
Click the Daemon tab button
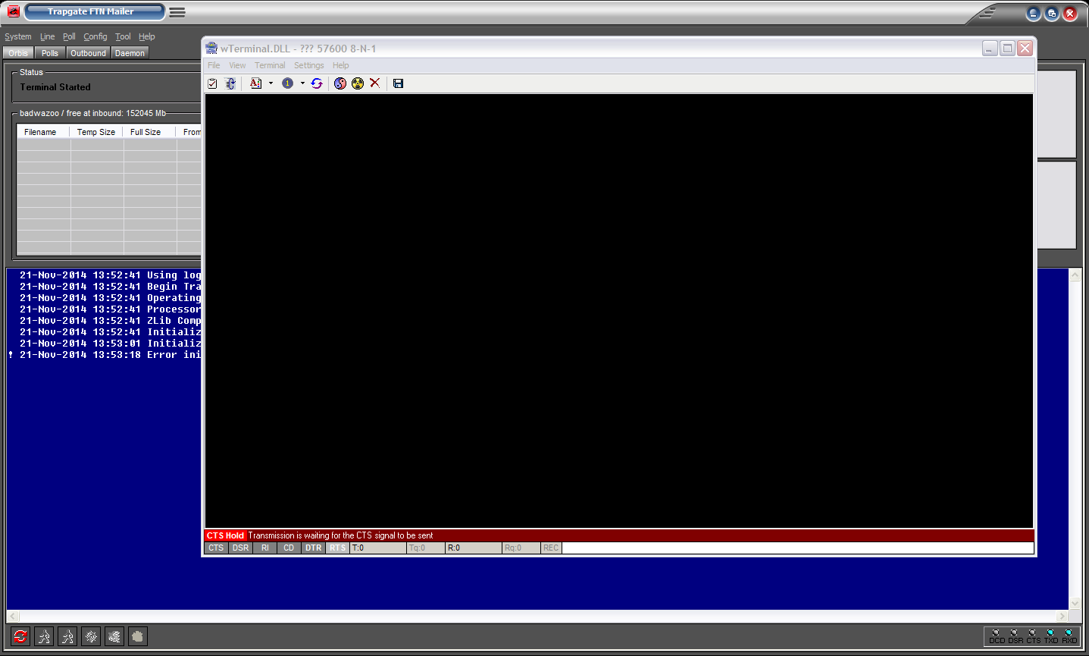129,52
